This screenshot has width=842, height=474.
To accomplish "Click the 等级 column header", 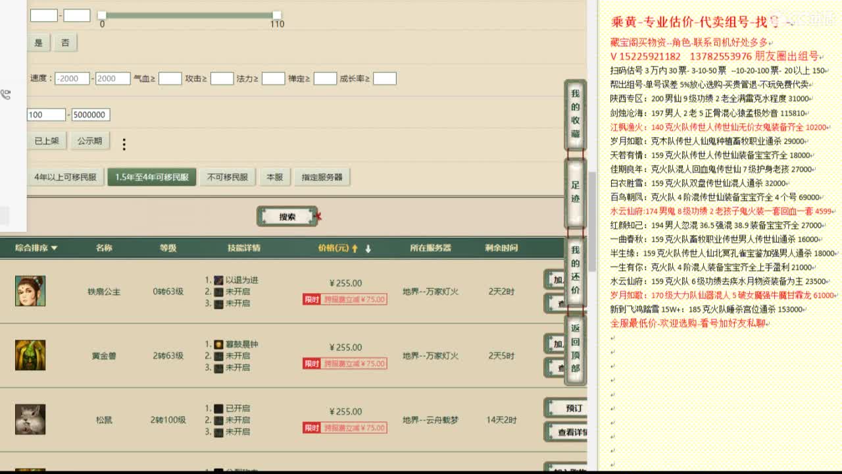I will pyautogui.click(x=168, y=248).
